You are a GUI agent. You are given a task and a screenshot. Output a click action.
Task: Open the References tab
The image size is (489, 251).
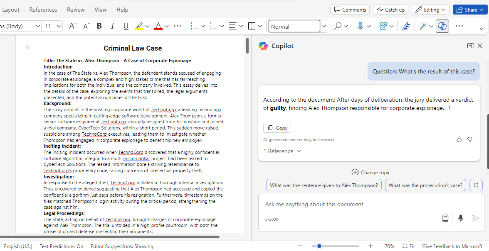click(x=43, y=10)
